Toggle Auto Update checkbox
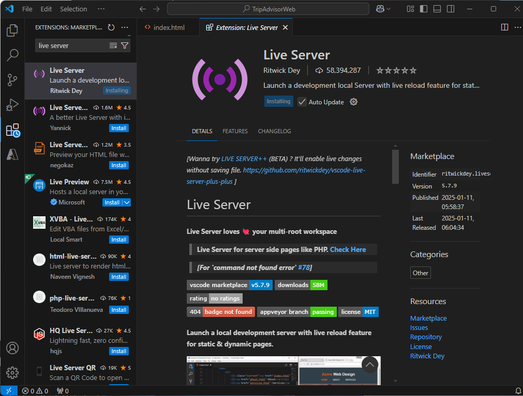This screenshot has height=396, width=523. 302,102
